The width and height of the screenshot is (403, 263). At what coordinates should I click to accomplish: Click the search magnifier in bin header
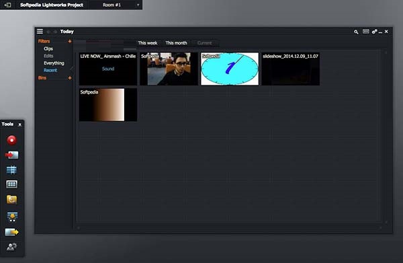[x=356, y=32]
